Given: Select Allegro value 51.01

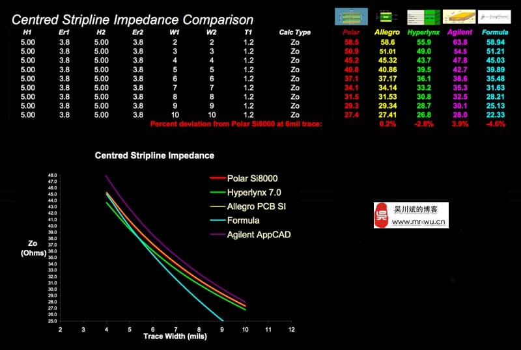Looking at the screenshot, I should (x=387, y=51).
